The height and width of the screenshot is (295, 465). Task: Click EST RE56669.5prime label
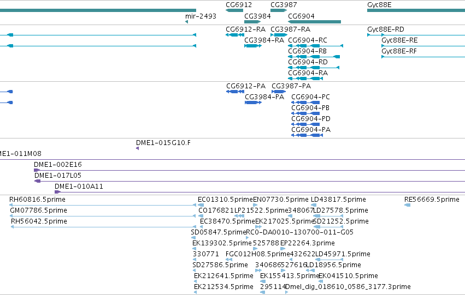point(432,200)
